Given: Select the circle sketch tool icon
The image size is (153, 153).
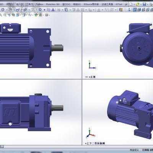Looking at the screenshot, I should [3, 10].
